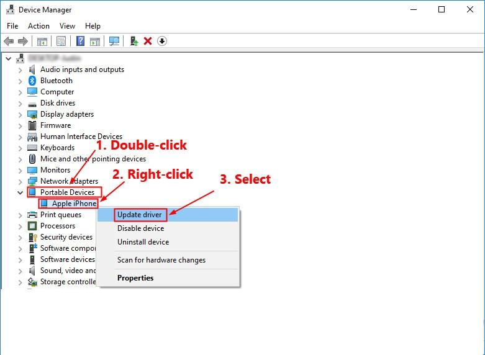This screenshot has width=485, height=355.
Task: Choose Properties in the context menu
Action: 135,278
